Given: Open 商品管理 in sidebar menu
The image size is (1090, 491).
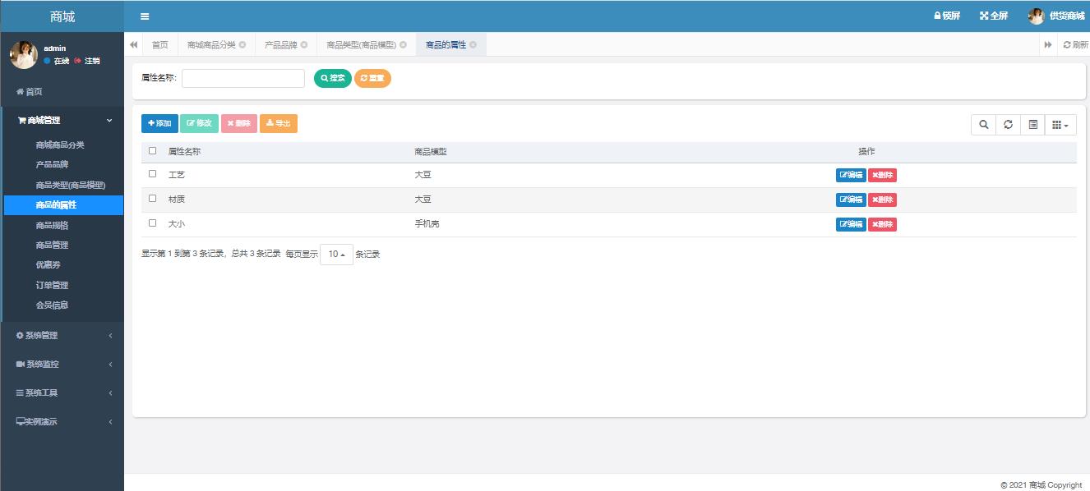Looking at the screenshot, I should pyautogui.click(x=52, y=245).
